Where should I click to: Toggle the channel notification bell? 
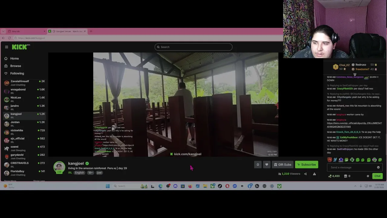tap(258, 164)
